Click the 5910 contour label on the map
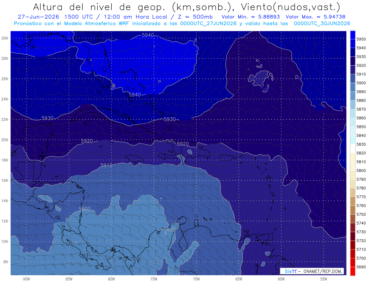Viewport: 367px width, 283px height. tap(106, 165)
